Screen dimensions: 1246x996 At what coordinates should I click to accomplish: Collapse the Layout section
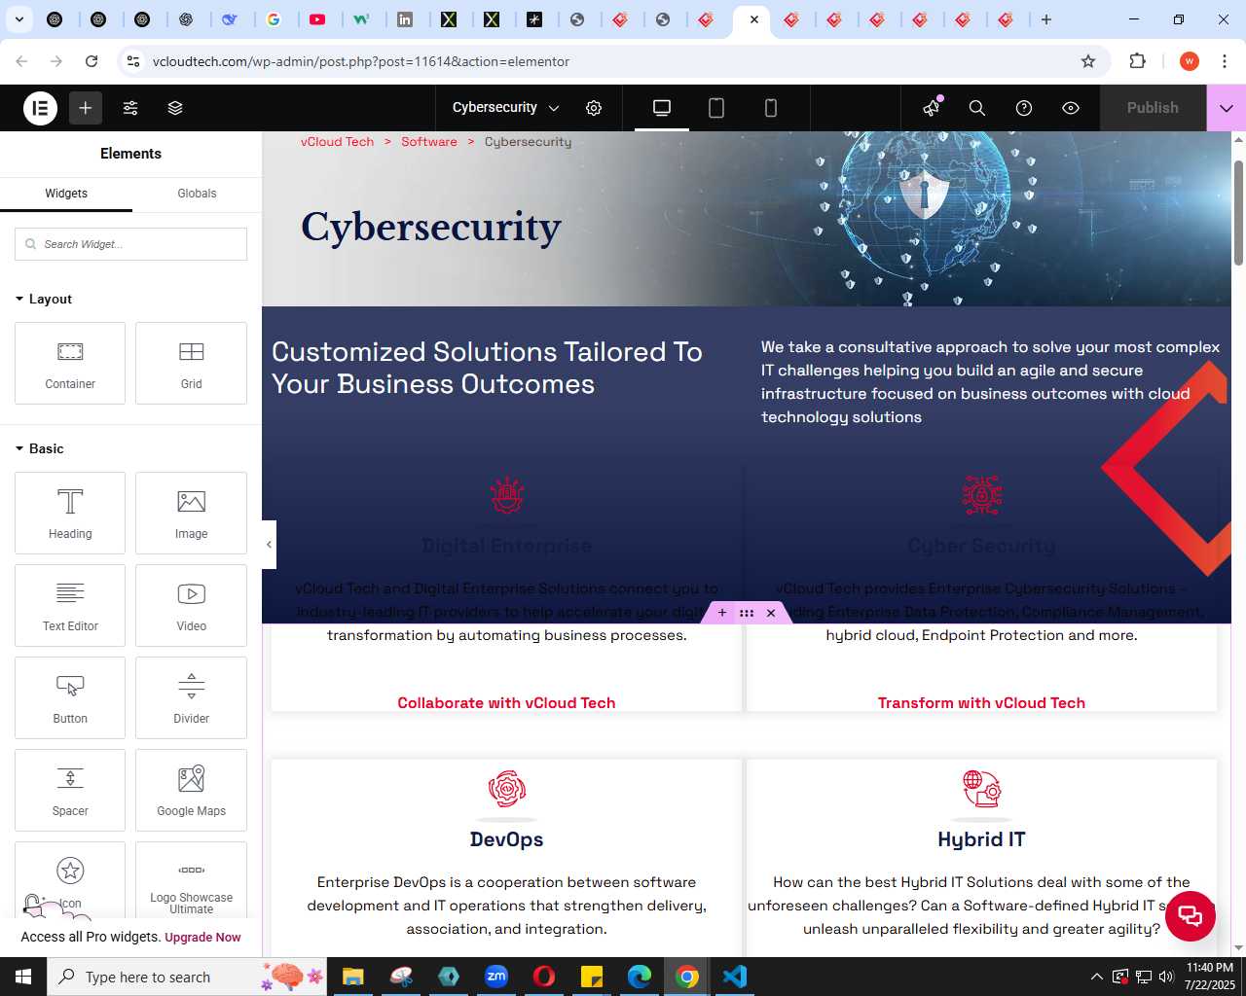(x=44, y=299)
